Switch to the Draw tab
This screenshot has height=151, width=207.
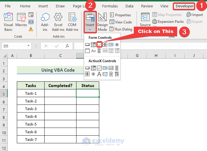click(60, 6)
